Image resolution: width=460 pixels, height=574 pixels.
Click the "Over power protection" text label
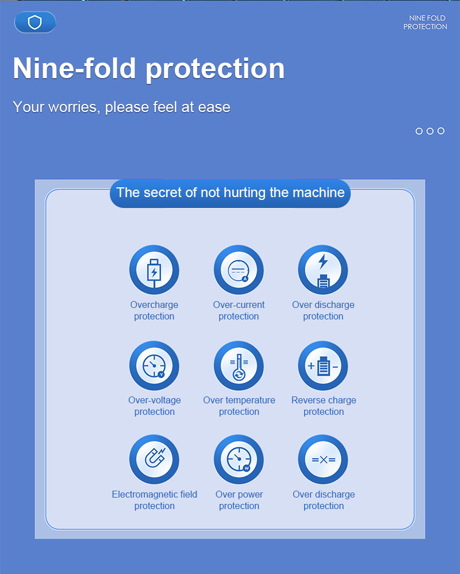(x=239, y=500)
